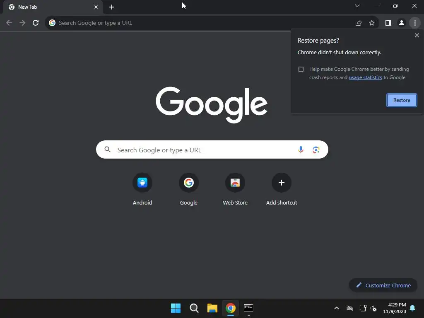Image resolution: width=424 pixels, height=318 pixels.
Task: Add a new shortcut tile
Action: [x=282, y=189]
